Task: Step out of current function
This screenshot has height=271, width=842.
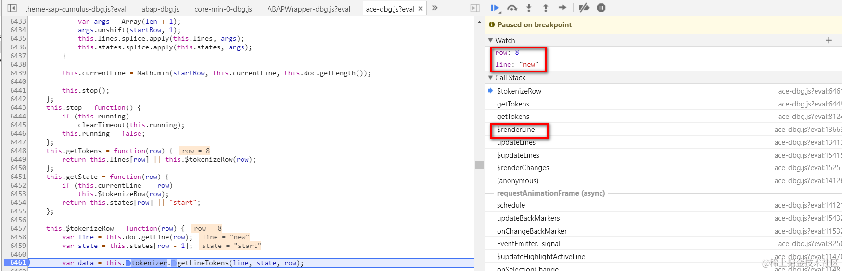Action: point(546,8)
